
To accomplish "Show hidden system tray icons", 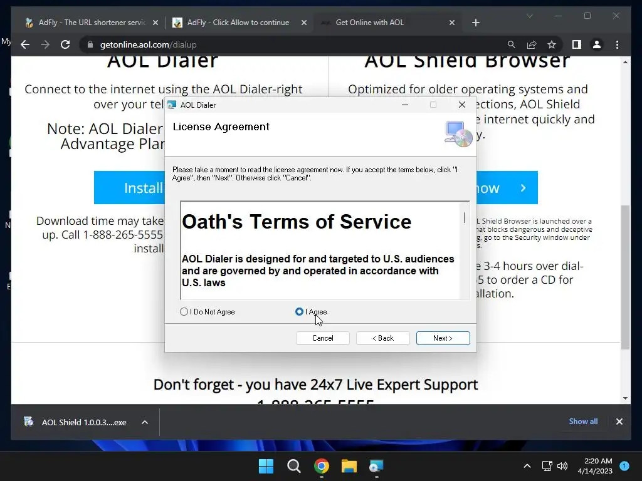I will tap(527, 466).
